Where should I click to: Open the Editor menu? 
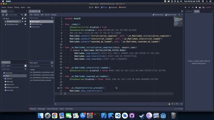(23, 7)
